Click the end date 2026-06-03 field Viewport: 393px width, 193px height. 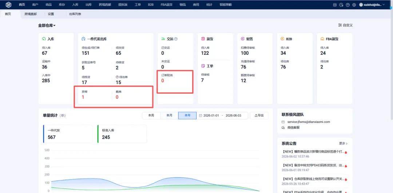pyautogui.click(x=233, y=115)
